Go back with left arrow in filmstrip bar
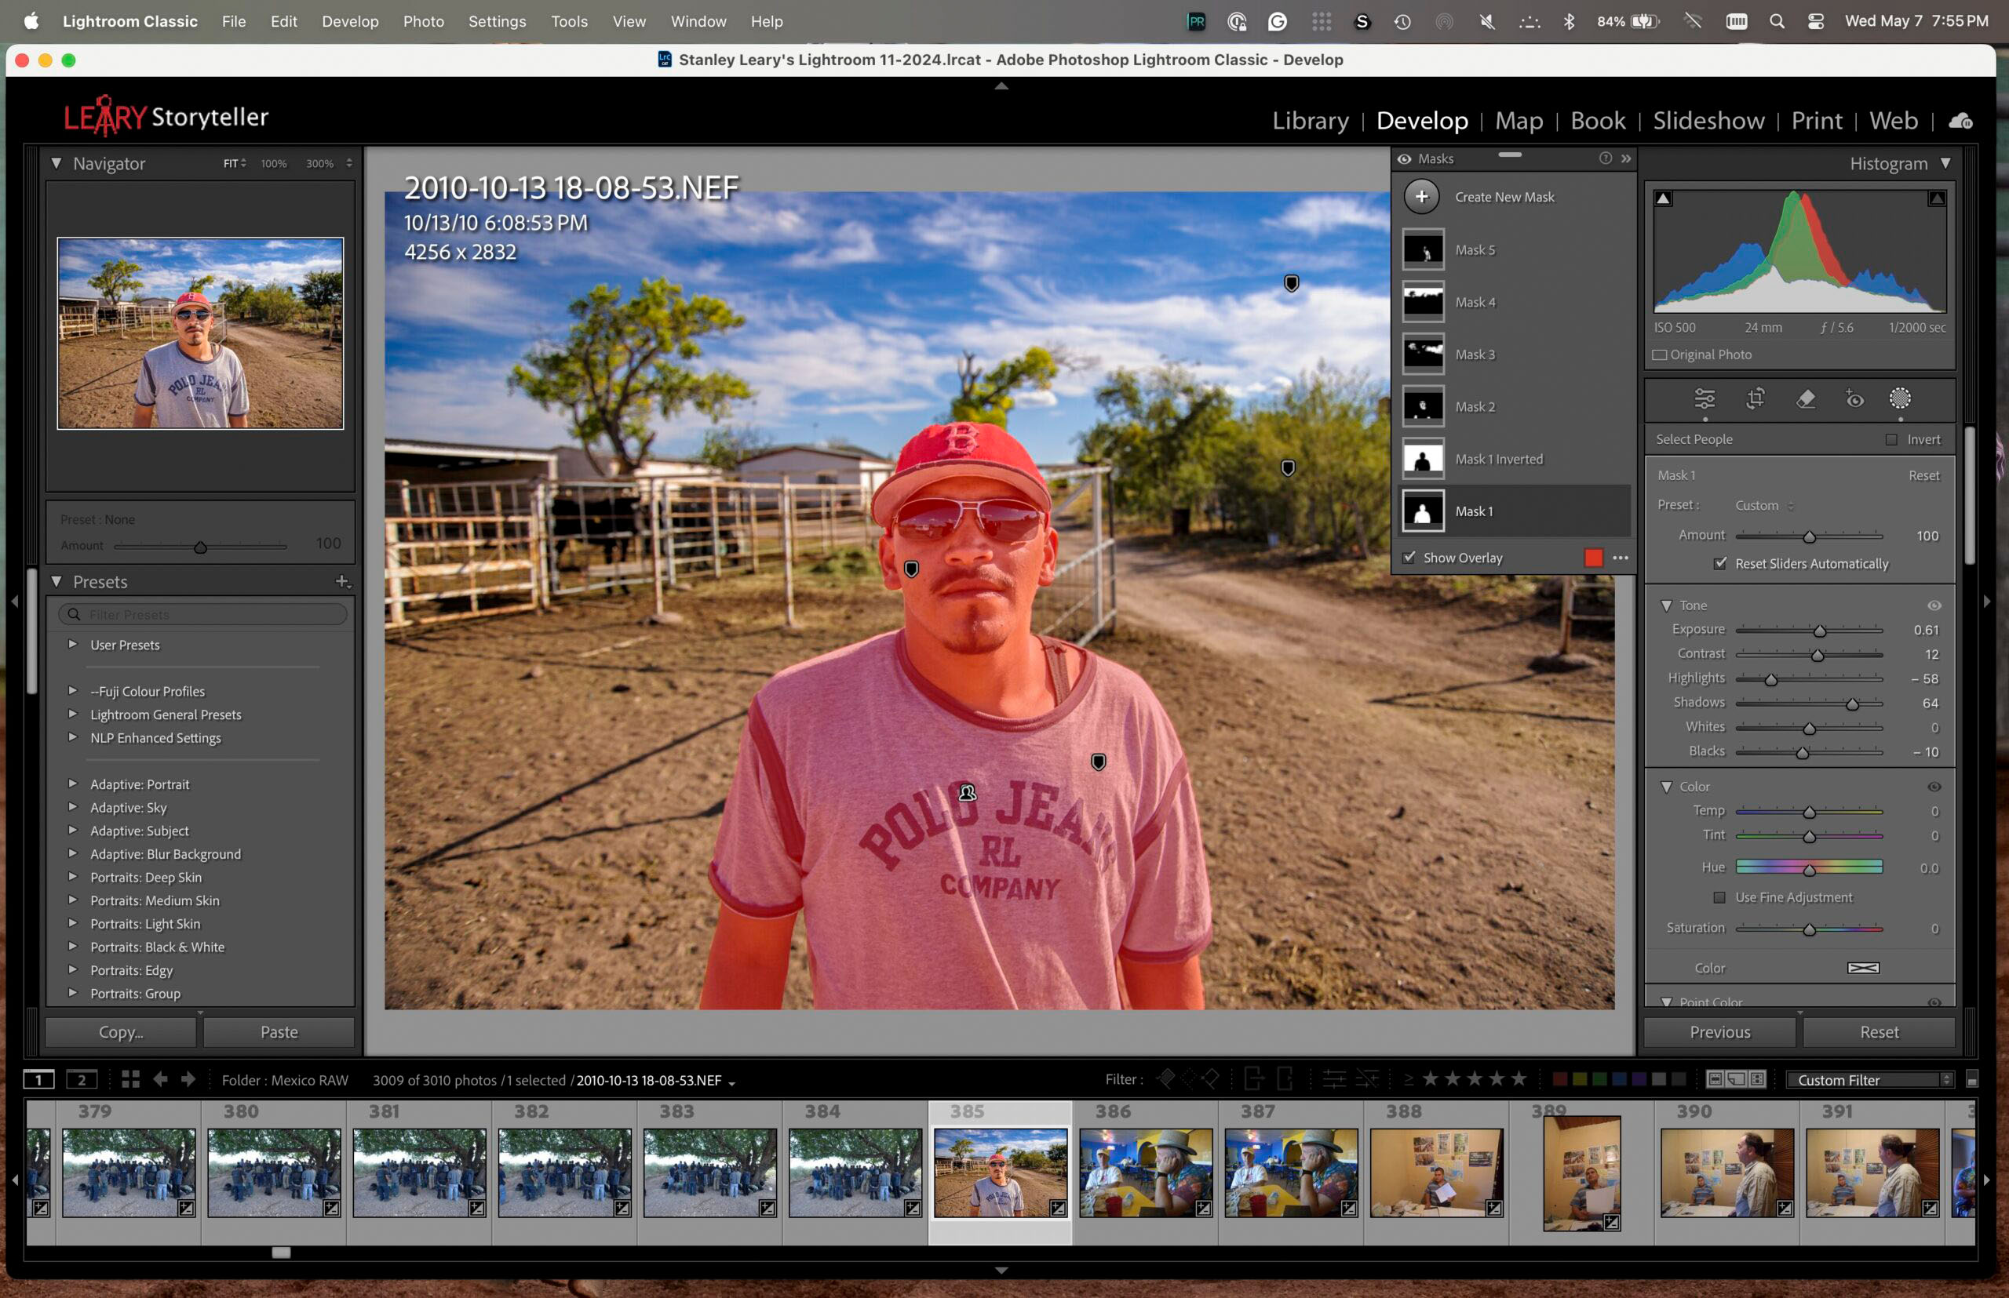The width and height of the screenshot is (2009, 1298). pos(159,1080)
